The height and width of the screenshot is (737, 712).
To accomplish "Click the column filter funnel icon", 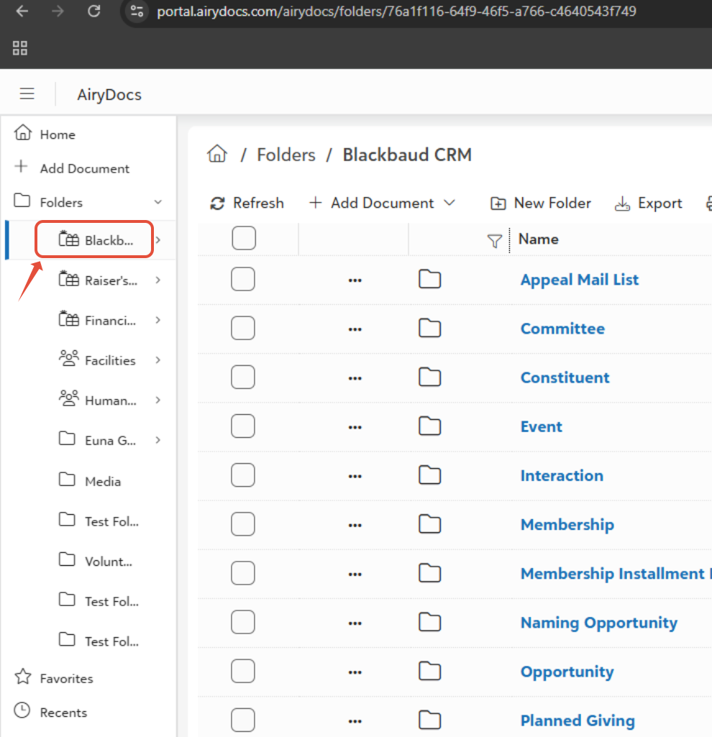I will [x=494, y=241].
